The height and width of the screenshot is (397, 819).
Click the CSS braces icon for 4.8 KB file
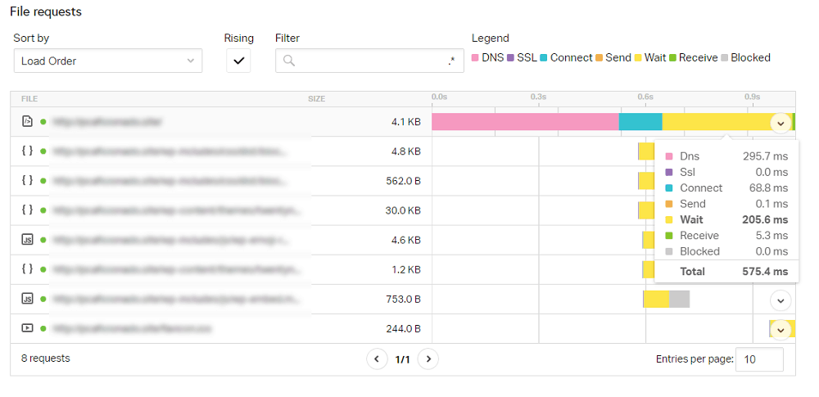(x=27, y=151)
